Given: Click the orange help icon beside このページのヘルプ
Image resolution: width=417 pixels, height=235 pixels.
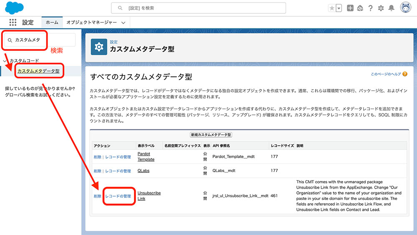Looking at the screenshot, I should click(x=405, y=74).
